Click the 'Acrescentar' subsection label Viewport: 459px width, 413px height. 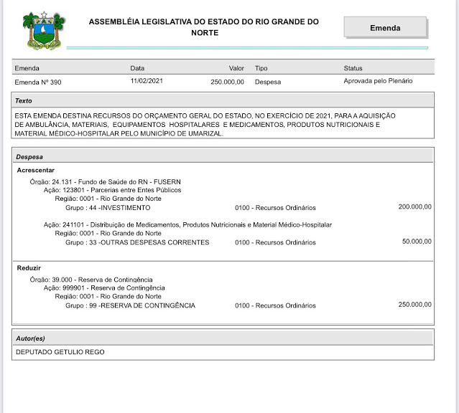pos(36,170)
